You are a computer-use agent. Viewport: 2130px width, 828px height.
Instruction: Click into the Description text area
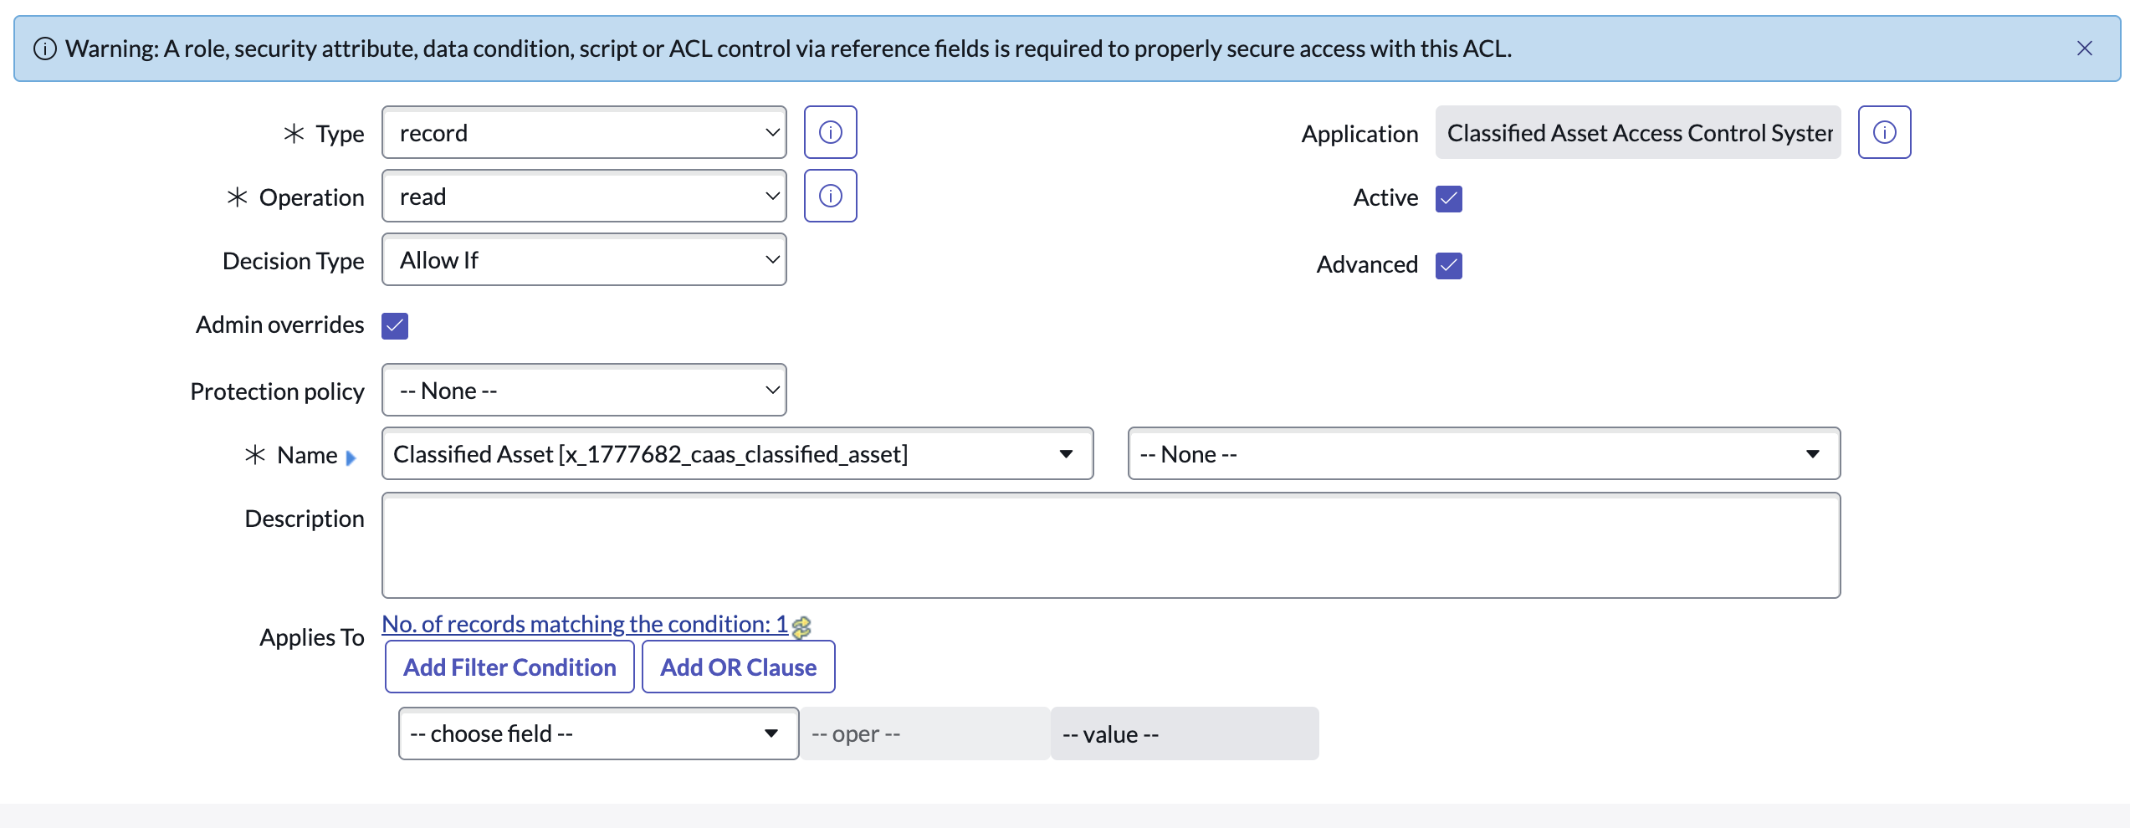[x=1110, y=545]
